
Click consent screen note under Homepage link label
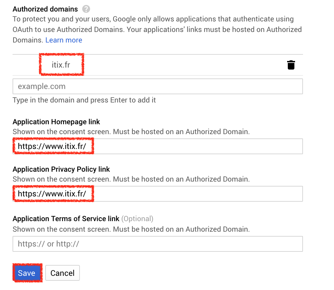pos(131,132)
